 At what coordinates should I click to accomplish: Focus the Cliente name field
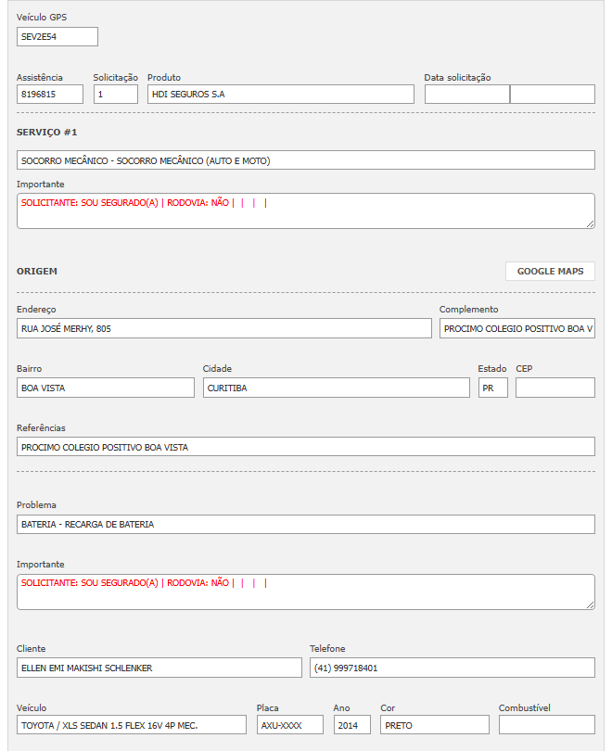(159, 668)
